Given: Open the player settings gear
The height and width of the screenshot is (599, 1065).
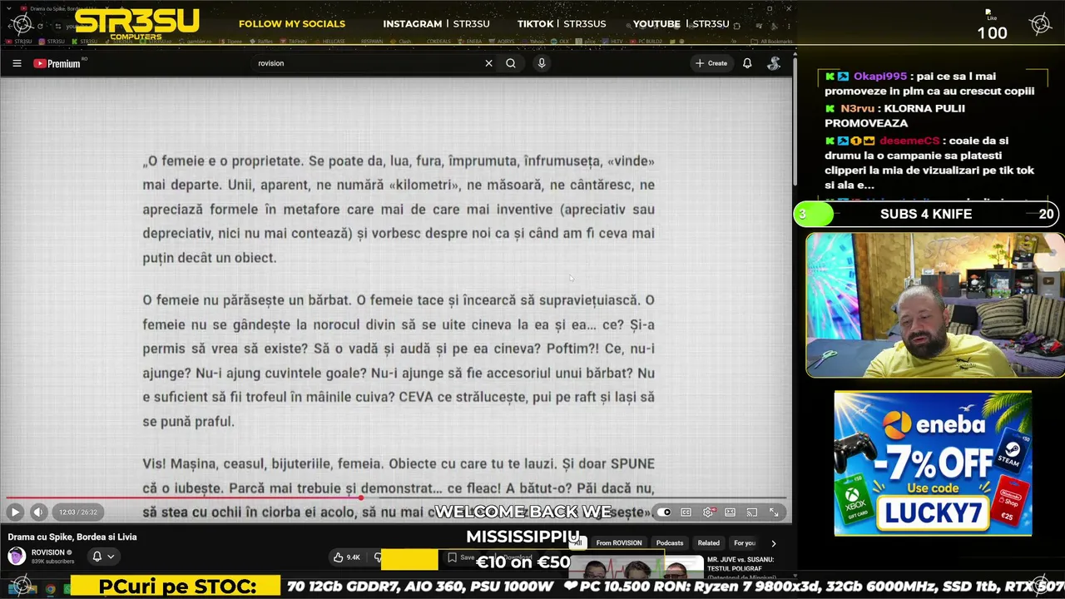Looking at the screenshot, I should (708, 512).
